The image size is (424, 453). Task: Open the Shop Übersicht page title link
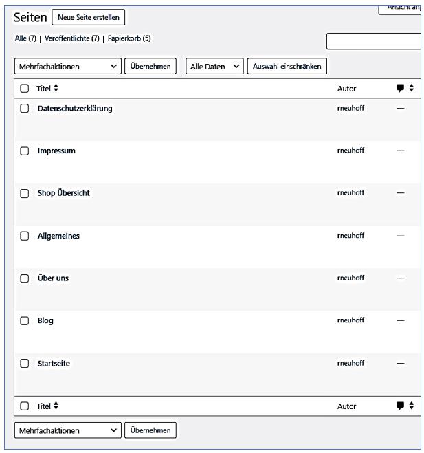[63, 193]
